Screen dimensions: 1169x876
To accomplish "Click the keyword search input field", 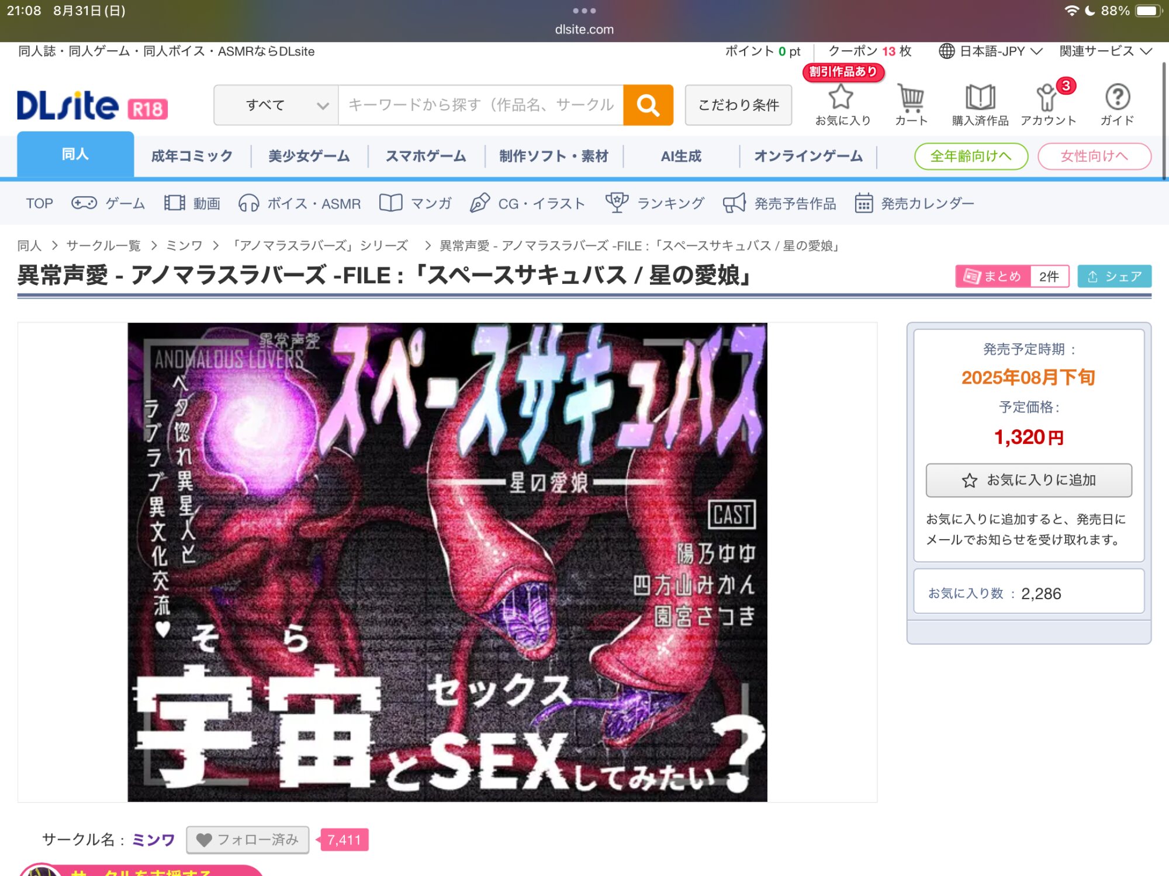I will (x=480, y=105).
